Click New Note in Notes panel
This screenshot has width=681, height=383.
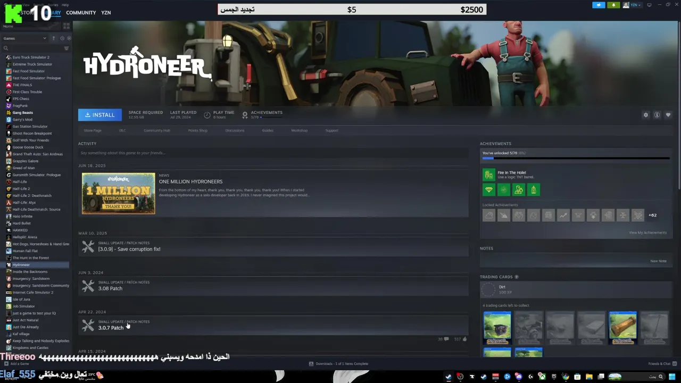click(x=658, y=261)
